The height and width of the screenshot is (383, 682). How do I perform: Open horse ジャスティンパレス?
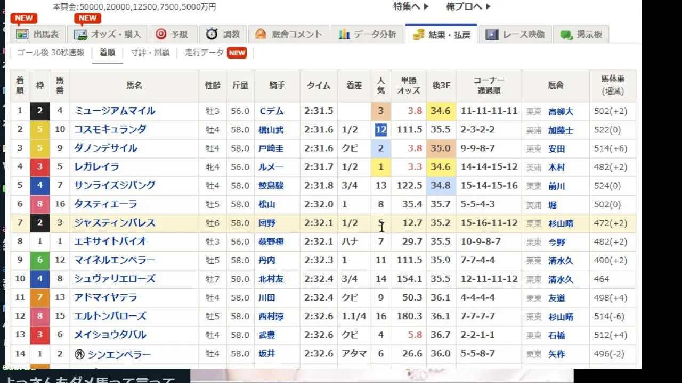click(115, 223)
